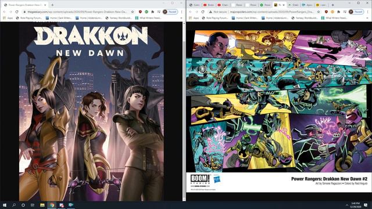The height and width of the screenshot is (209, 372).
Task: Click the Drakkon New Dawn cover image
Action: [x=91, y=111]
